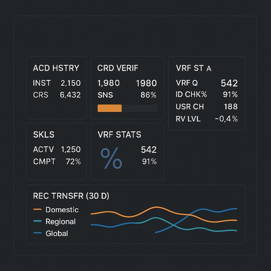
Task: Click the blue Global legend line marker
Action: (37, 233)
